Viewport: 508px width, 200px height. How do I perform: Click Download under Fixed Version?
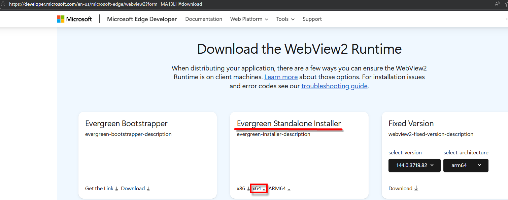click(x=403, y=189)
